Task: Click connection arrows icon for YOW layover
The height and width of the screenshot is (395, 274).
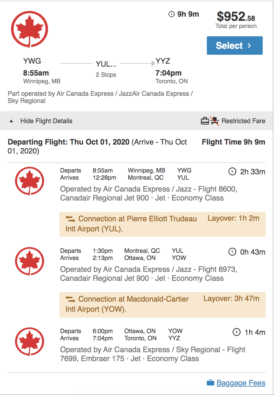Action: (x=70, y=299)
